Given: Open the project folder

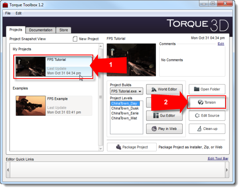Looking at the screenshot, I should 207,89.
